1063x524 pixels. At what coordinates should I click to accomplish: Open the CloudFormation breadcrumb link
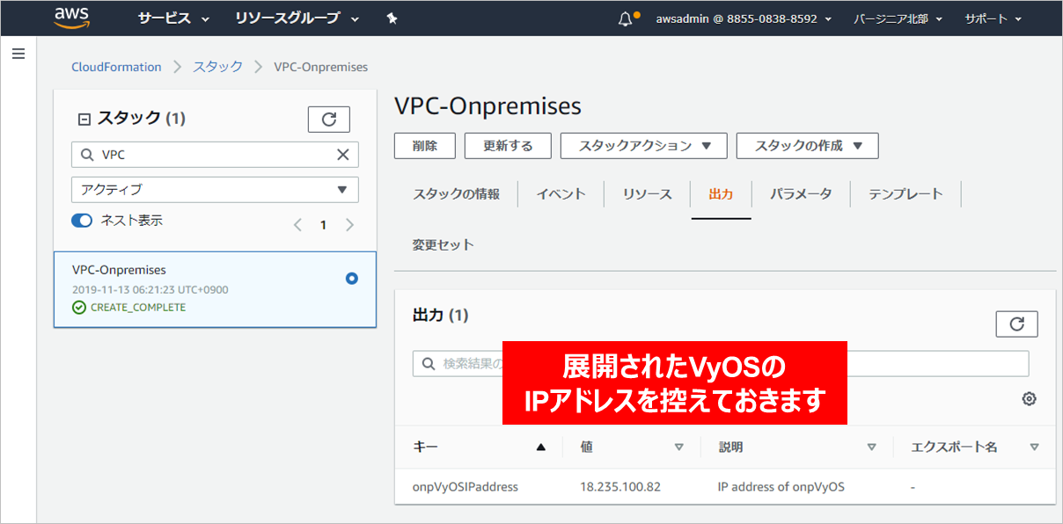(116, 67)
